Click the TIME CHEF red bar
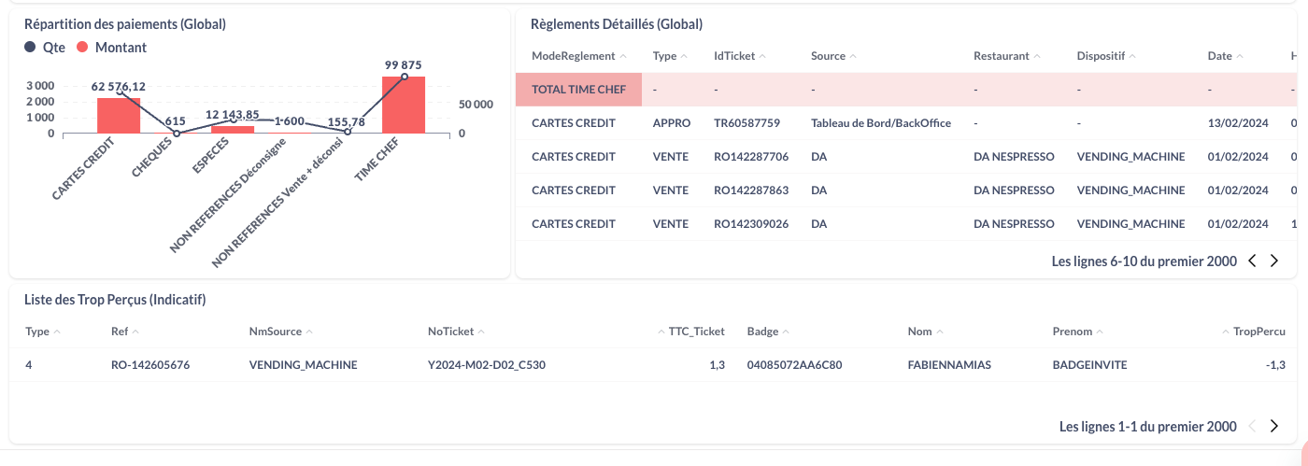 tap(404, 105)
